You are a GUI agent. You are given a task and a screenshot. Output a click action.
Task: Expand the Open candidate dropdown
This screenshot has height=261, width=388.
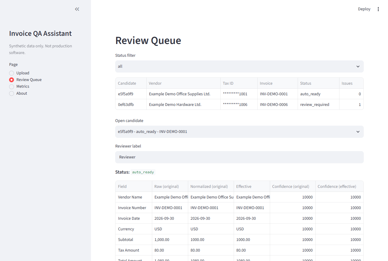click(239, 131)
